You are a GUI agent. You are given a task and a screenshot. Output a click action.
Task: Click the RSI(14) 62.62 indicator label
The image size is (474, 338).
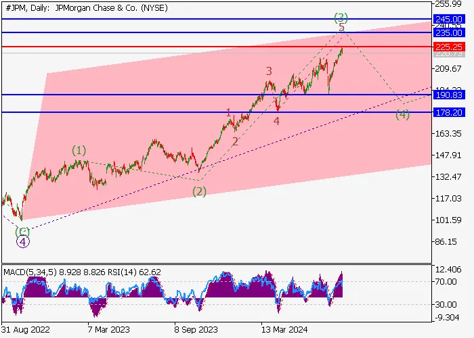pyautogui.click(x=134, y=272)
